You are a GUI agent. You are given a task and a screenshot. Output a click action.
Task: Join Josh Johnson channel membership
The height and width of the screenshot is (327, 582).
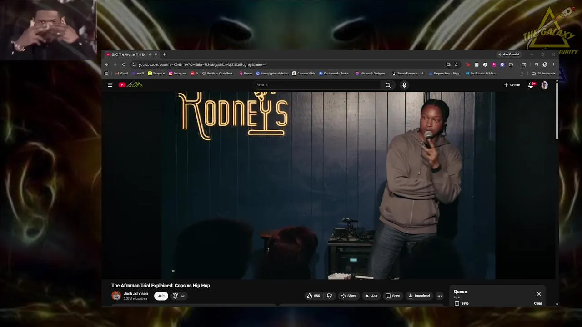click(x=161, y=296)
